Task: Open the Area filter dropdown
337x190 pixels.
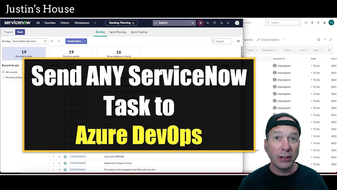Action: point(304,50)
